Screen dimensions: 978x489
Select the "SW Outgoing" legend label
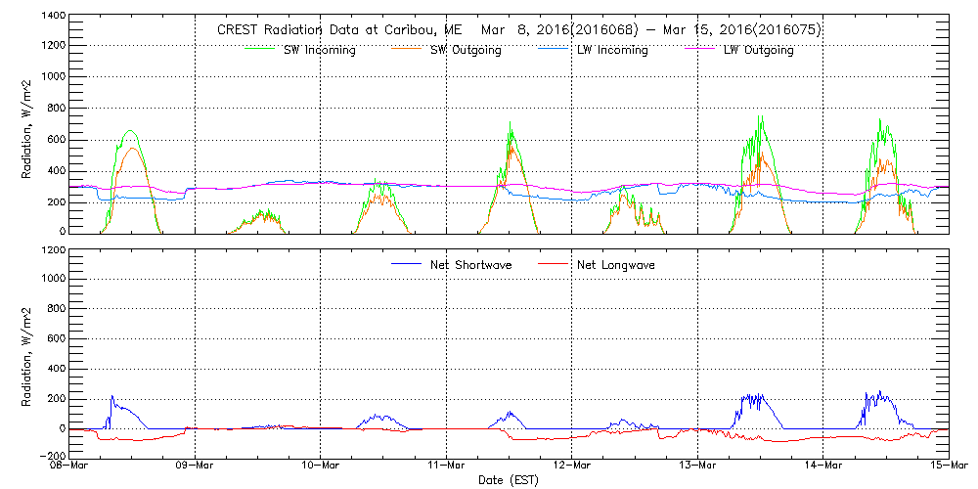point(466,51)
